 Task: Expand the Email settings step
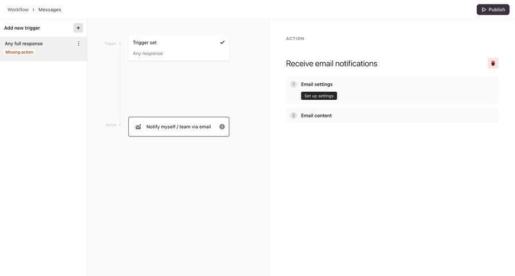click(x=392, y=90)
